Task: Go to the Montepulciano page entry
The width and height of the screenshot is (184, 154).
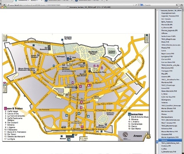Action: tap(167, 117)
